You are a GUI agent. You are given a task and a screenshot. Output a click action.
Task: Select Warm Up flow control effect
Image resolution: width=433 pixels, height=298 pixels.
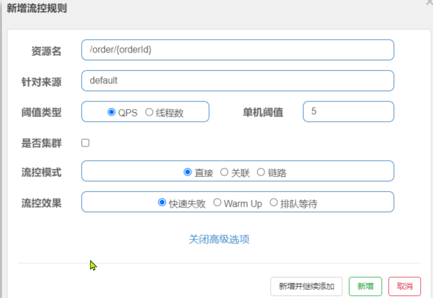point(217,203)
